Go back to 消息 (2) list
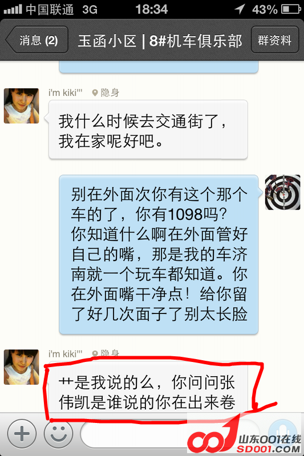Screen dimensions: 304x456 coord(37,40)
